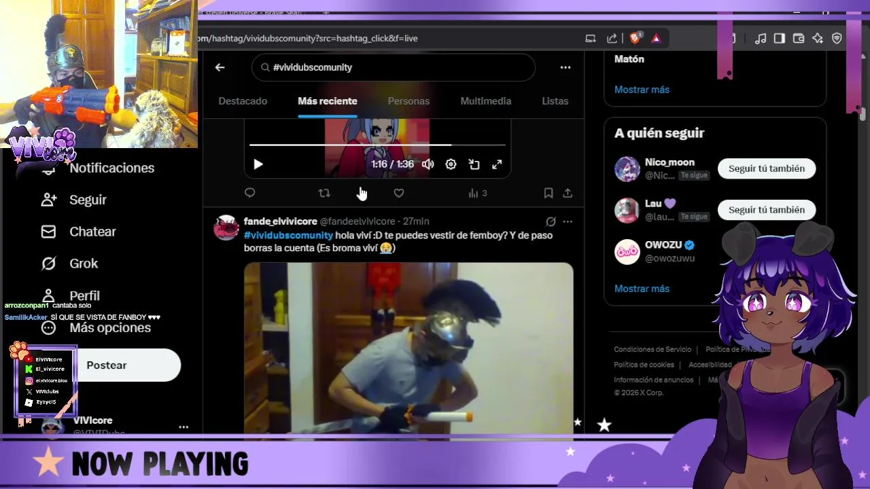The width and height of the screenshot is (870, 489).
Task: Click Grok icon on fande_elvivicore post
Action: (x=551, y=221)
